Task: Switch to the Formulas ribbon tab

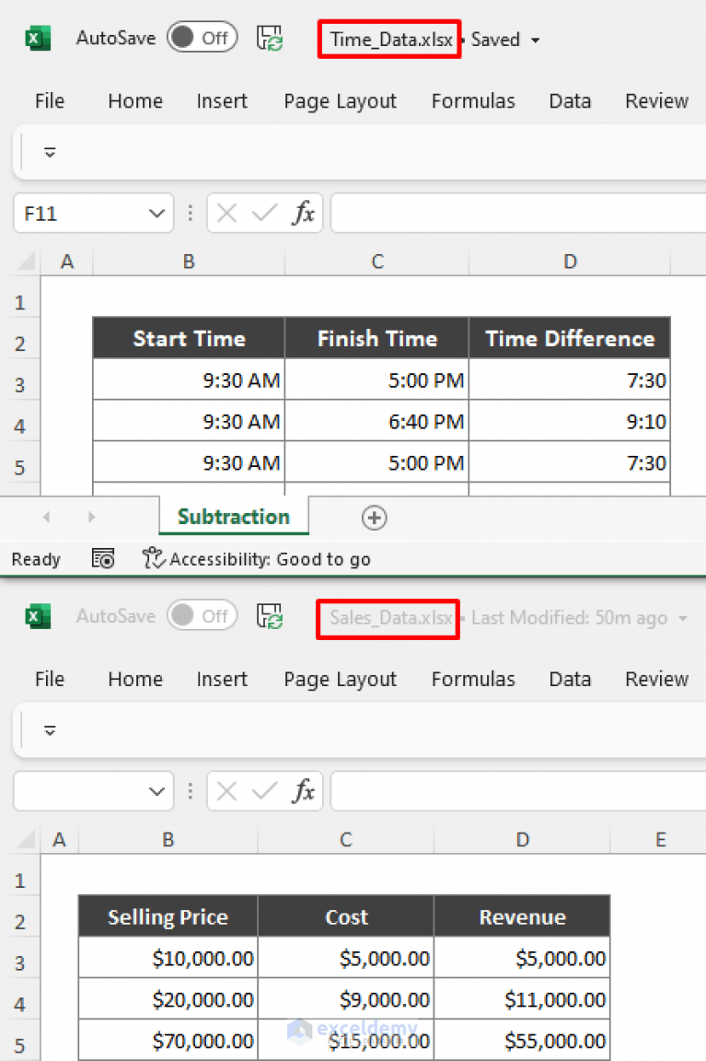Action: coord(472,101)
